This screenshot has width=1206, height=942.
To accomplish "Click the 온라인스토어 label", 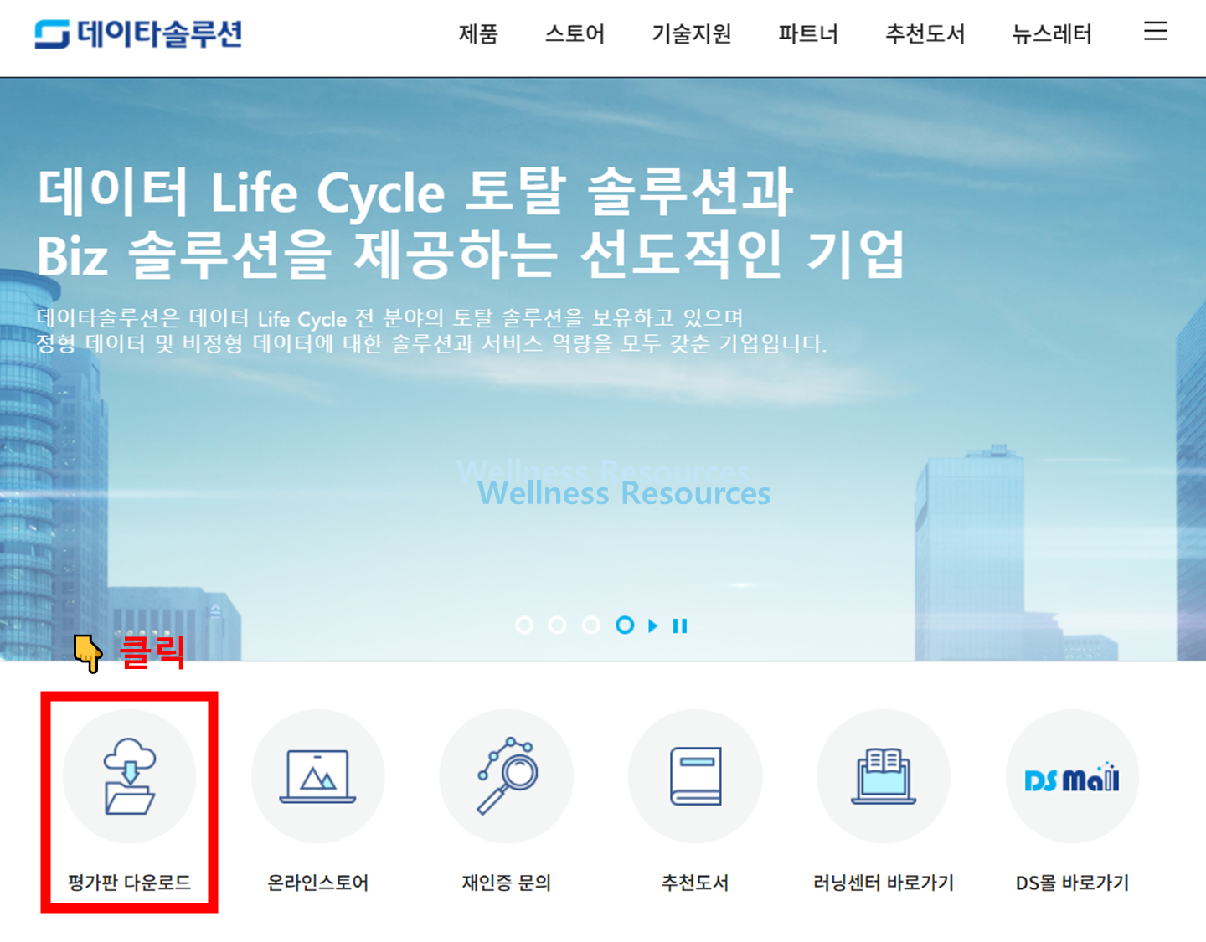I will tap(318, 883).
